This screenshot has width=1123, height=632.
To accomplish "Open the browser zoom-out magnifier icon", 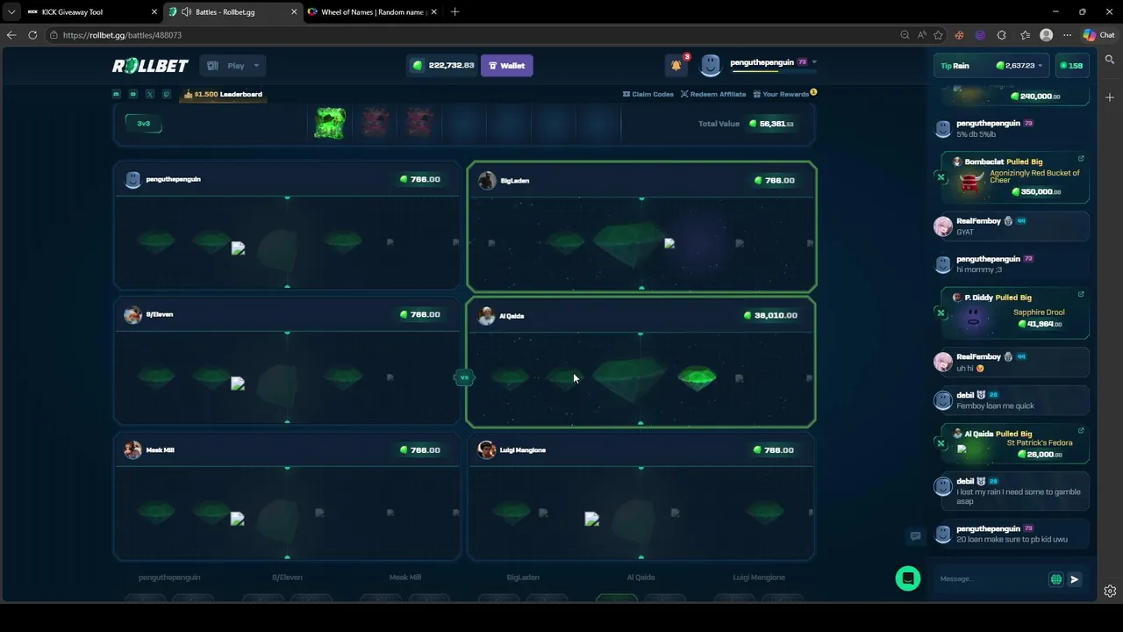I will pos(905,35).
